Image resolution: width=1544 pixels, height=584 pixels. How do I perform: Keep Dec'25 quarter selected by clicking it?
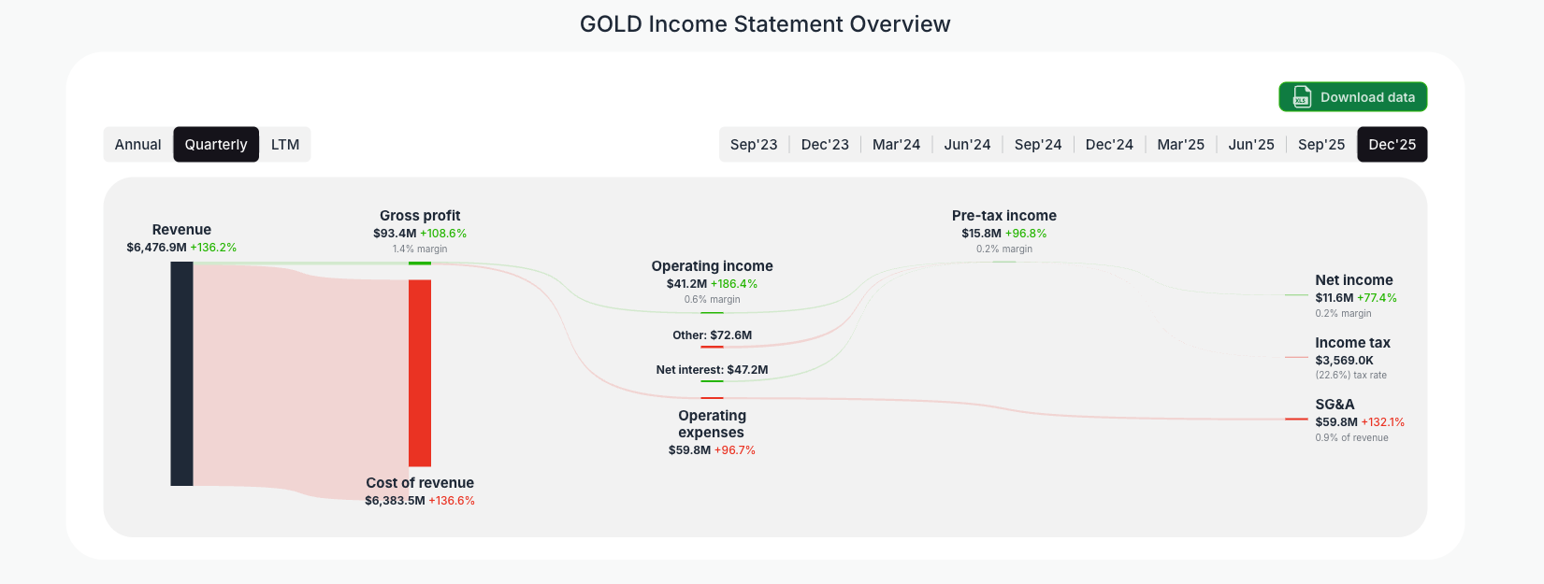point(1392,144)
